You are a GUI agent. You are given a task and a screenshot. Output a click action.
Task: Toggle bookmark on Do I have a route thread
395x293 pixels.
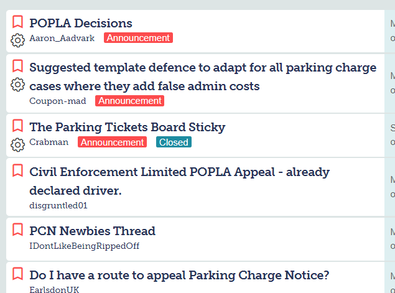coord(17,274)
